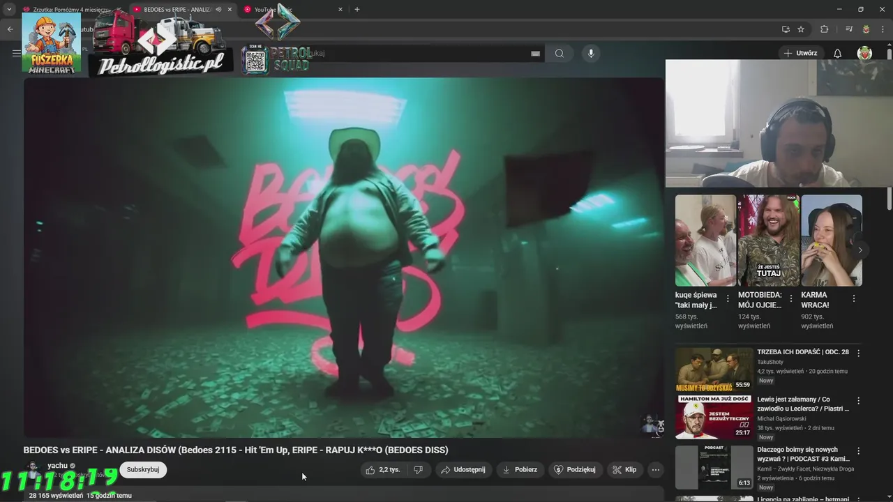Screen dimensions: 893x502
Task: Open the Hamilton thumbnail with 25:17 duration
Action: 714,417
